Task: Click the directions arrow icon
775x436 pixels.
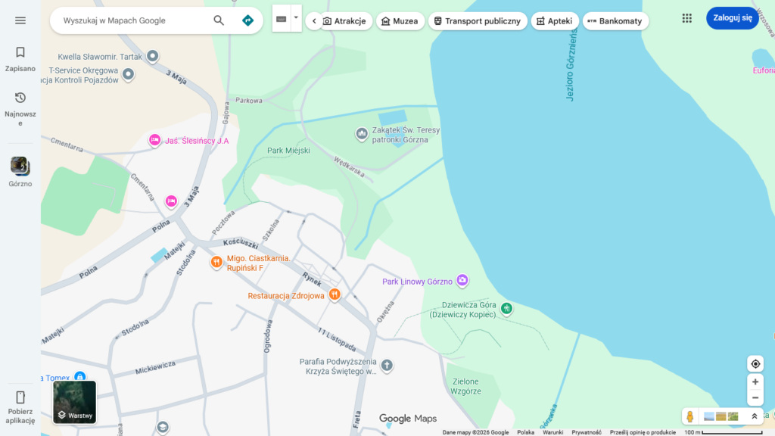Action: (x=247, y=20)
